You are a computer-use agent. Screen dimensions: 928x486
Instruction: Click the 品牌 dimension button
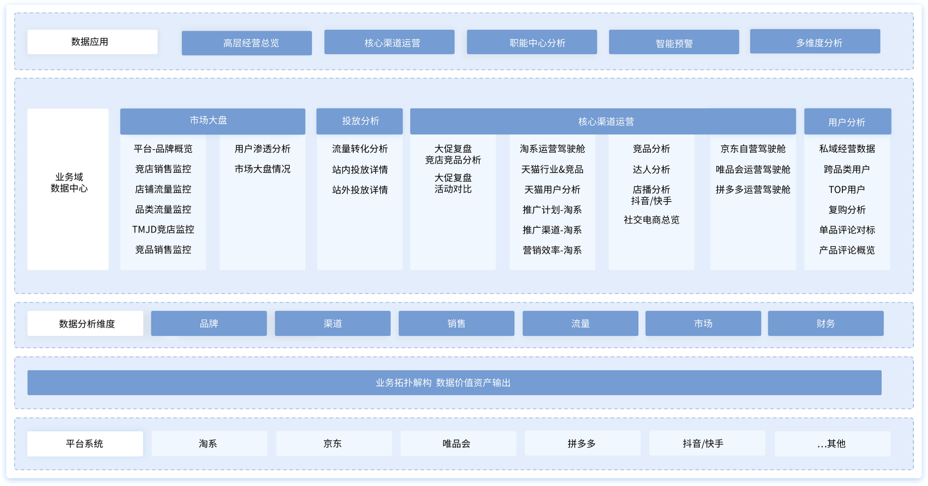tap(209, 323)
